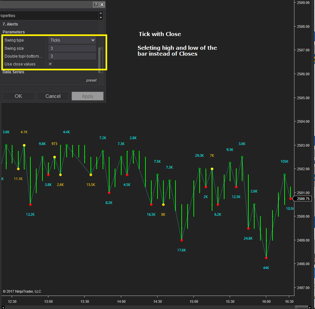Click the preset link

click(91, 80)
